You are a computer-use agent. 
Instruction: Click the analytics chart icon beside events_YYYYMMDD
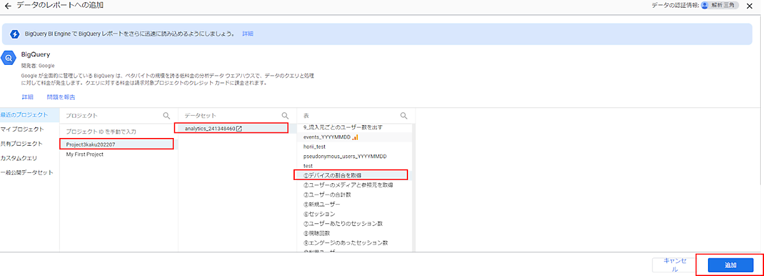click(x=355, y=137)
